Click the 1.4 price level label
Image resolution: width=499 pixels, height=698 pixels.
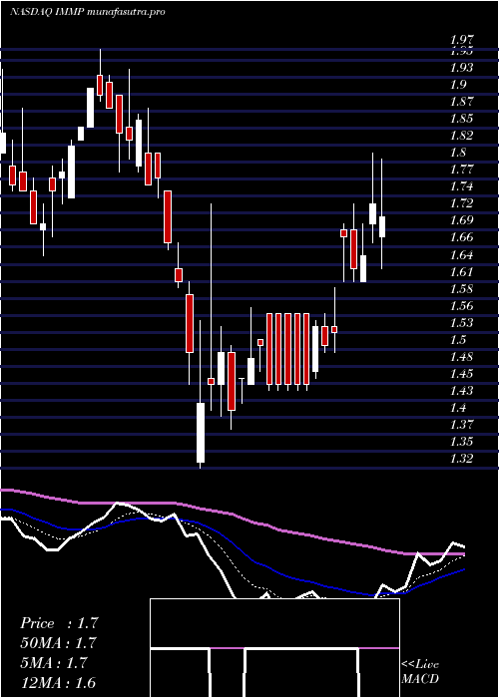(459, 408)
